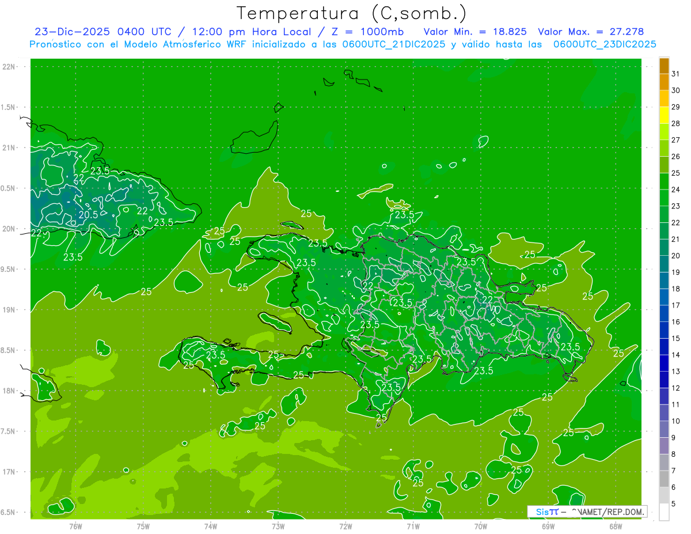Click the color scale label 26
The width and height of the screenshot is (691, 534).
tap(675, 157)
